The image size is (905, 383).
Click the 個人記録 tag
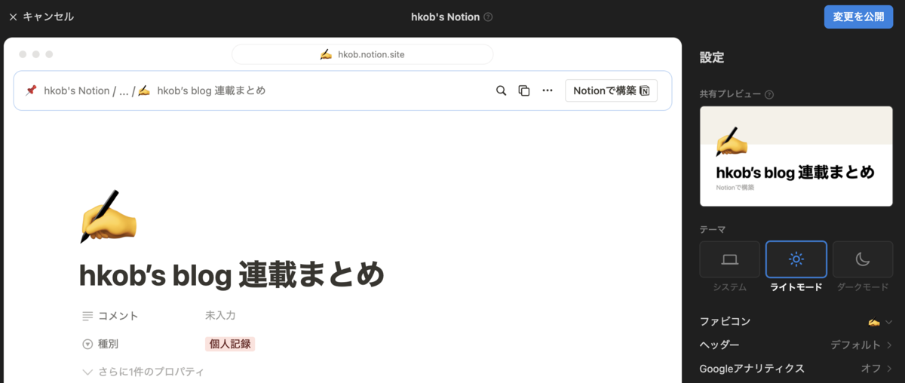(230, 344)
